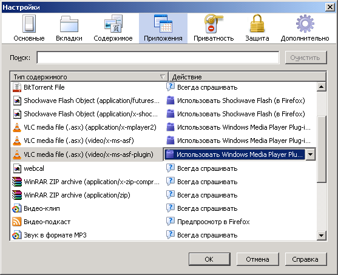Click the Звук в формате MP3 icon

[x=17, y=235]
